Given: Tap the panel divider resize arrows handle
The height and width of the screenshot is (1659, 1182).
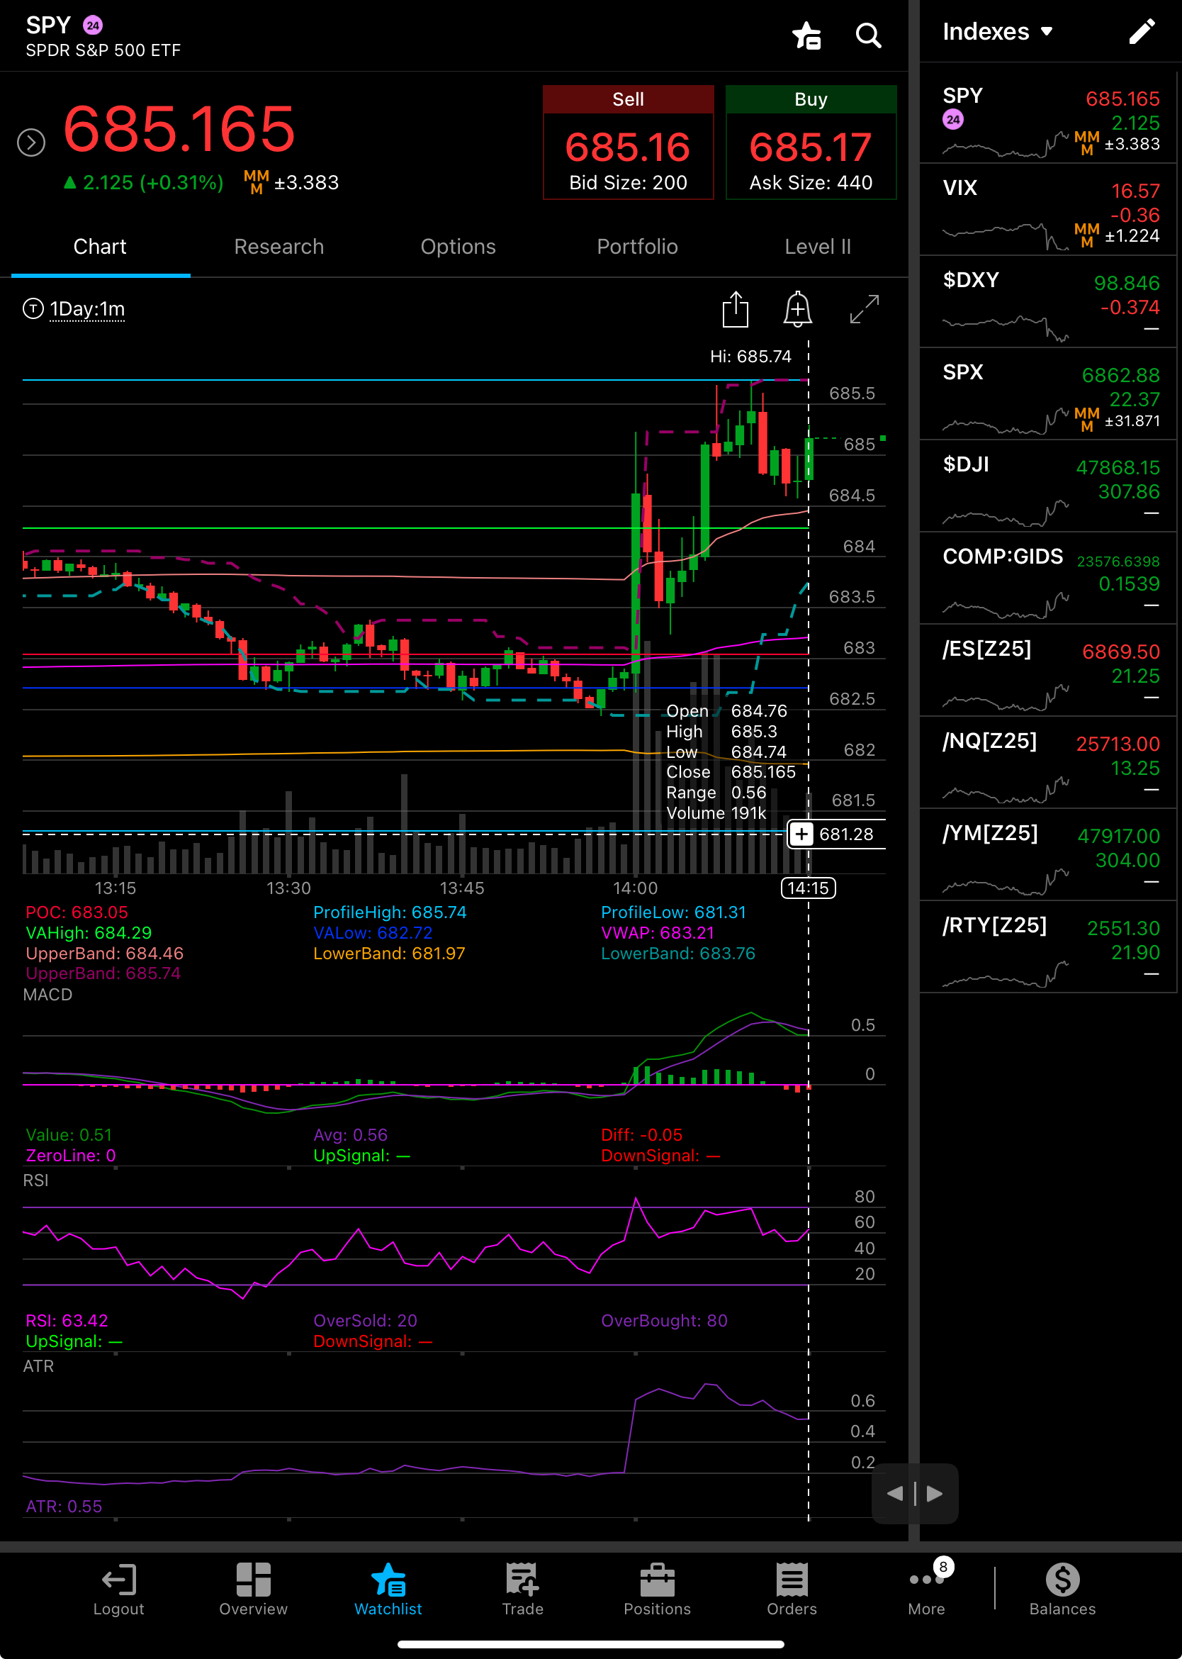Looking at the screenshot, I should point(915,1493).
